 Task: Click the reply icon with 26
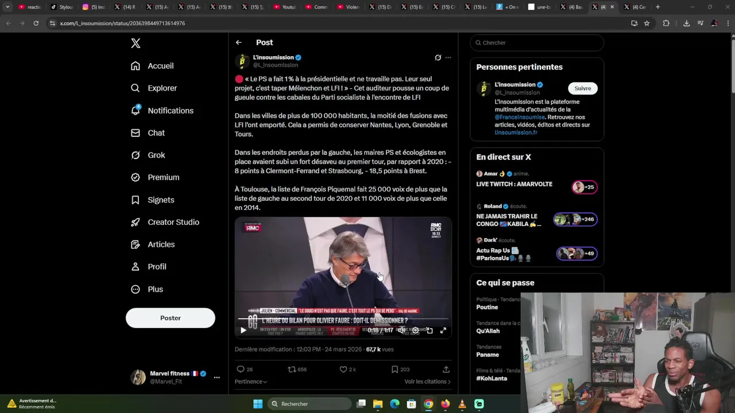(245, 369)
